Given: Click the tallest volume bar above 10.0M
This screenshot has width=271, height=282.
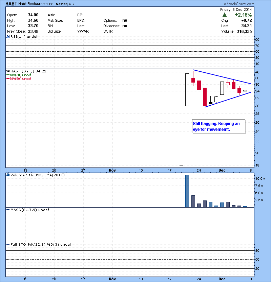Looking at the screenshot, I should 187,191.
